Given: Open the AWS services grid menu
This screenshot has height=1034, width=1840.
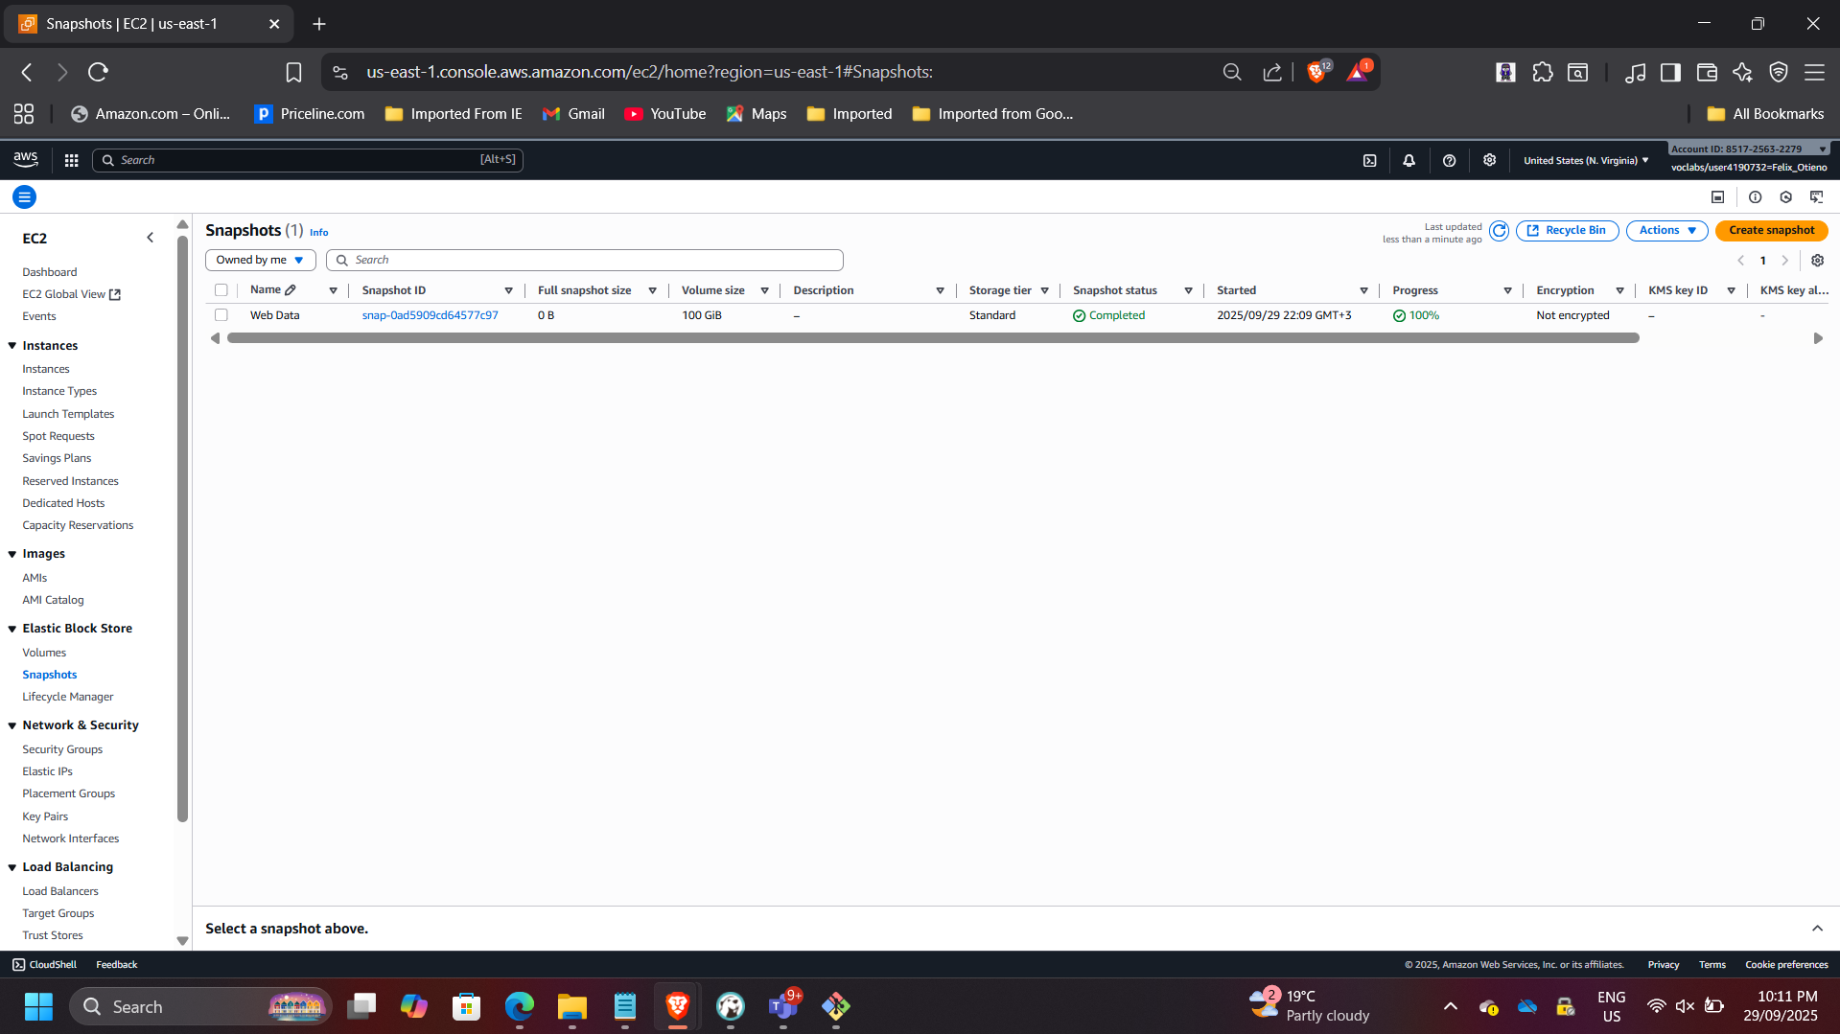Looking at the screenshot, I should [x=71, y=160].
